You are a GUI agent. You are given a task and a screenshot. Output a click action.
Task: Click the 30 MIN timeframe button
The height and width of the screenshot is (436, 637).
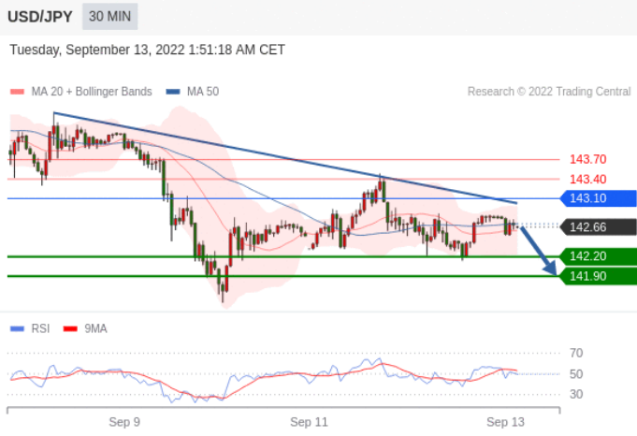coord(109,17)
